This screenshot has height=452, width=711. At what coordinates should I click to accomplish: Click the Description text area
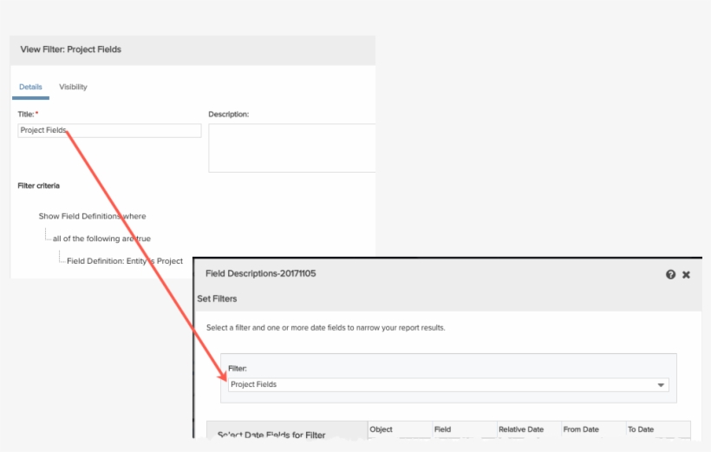(x=291, y=147)
